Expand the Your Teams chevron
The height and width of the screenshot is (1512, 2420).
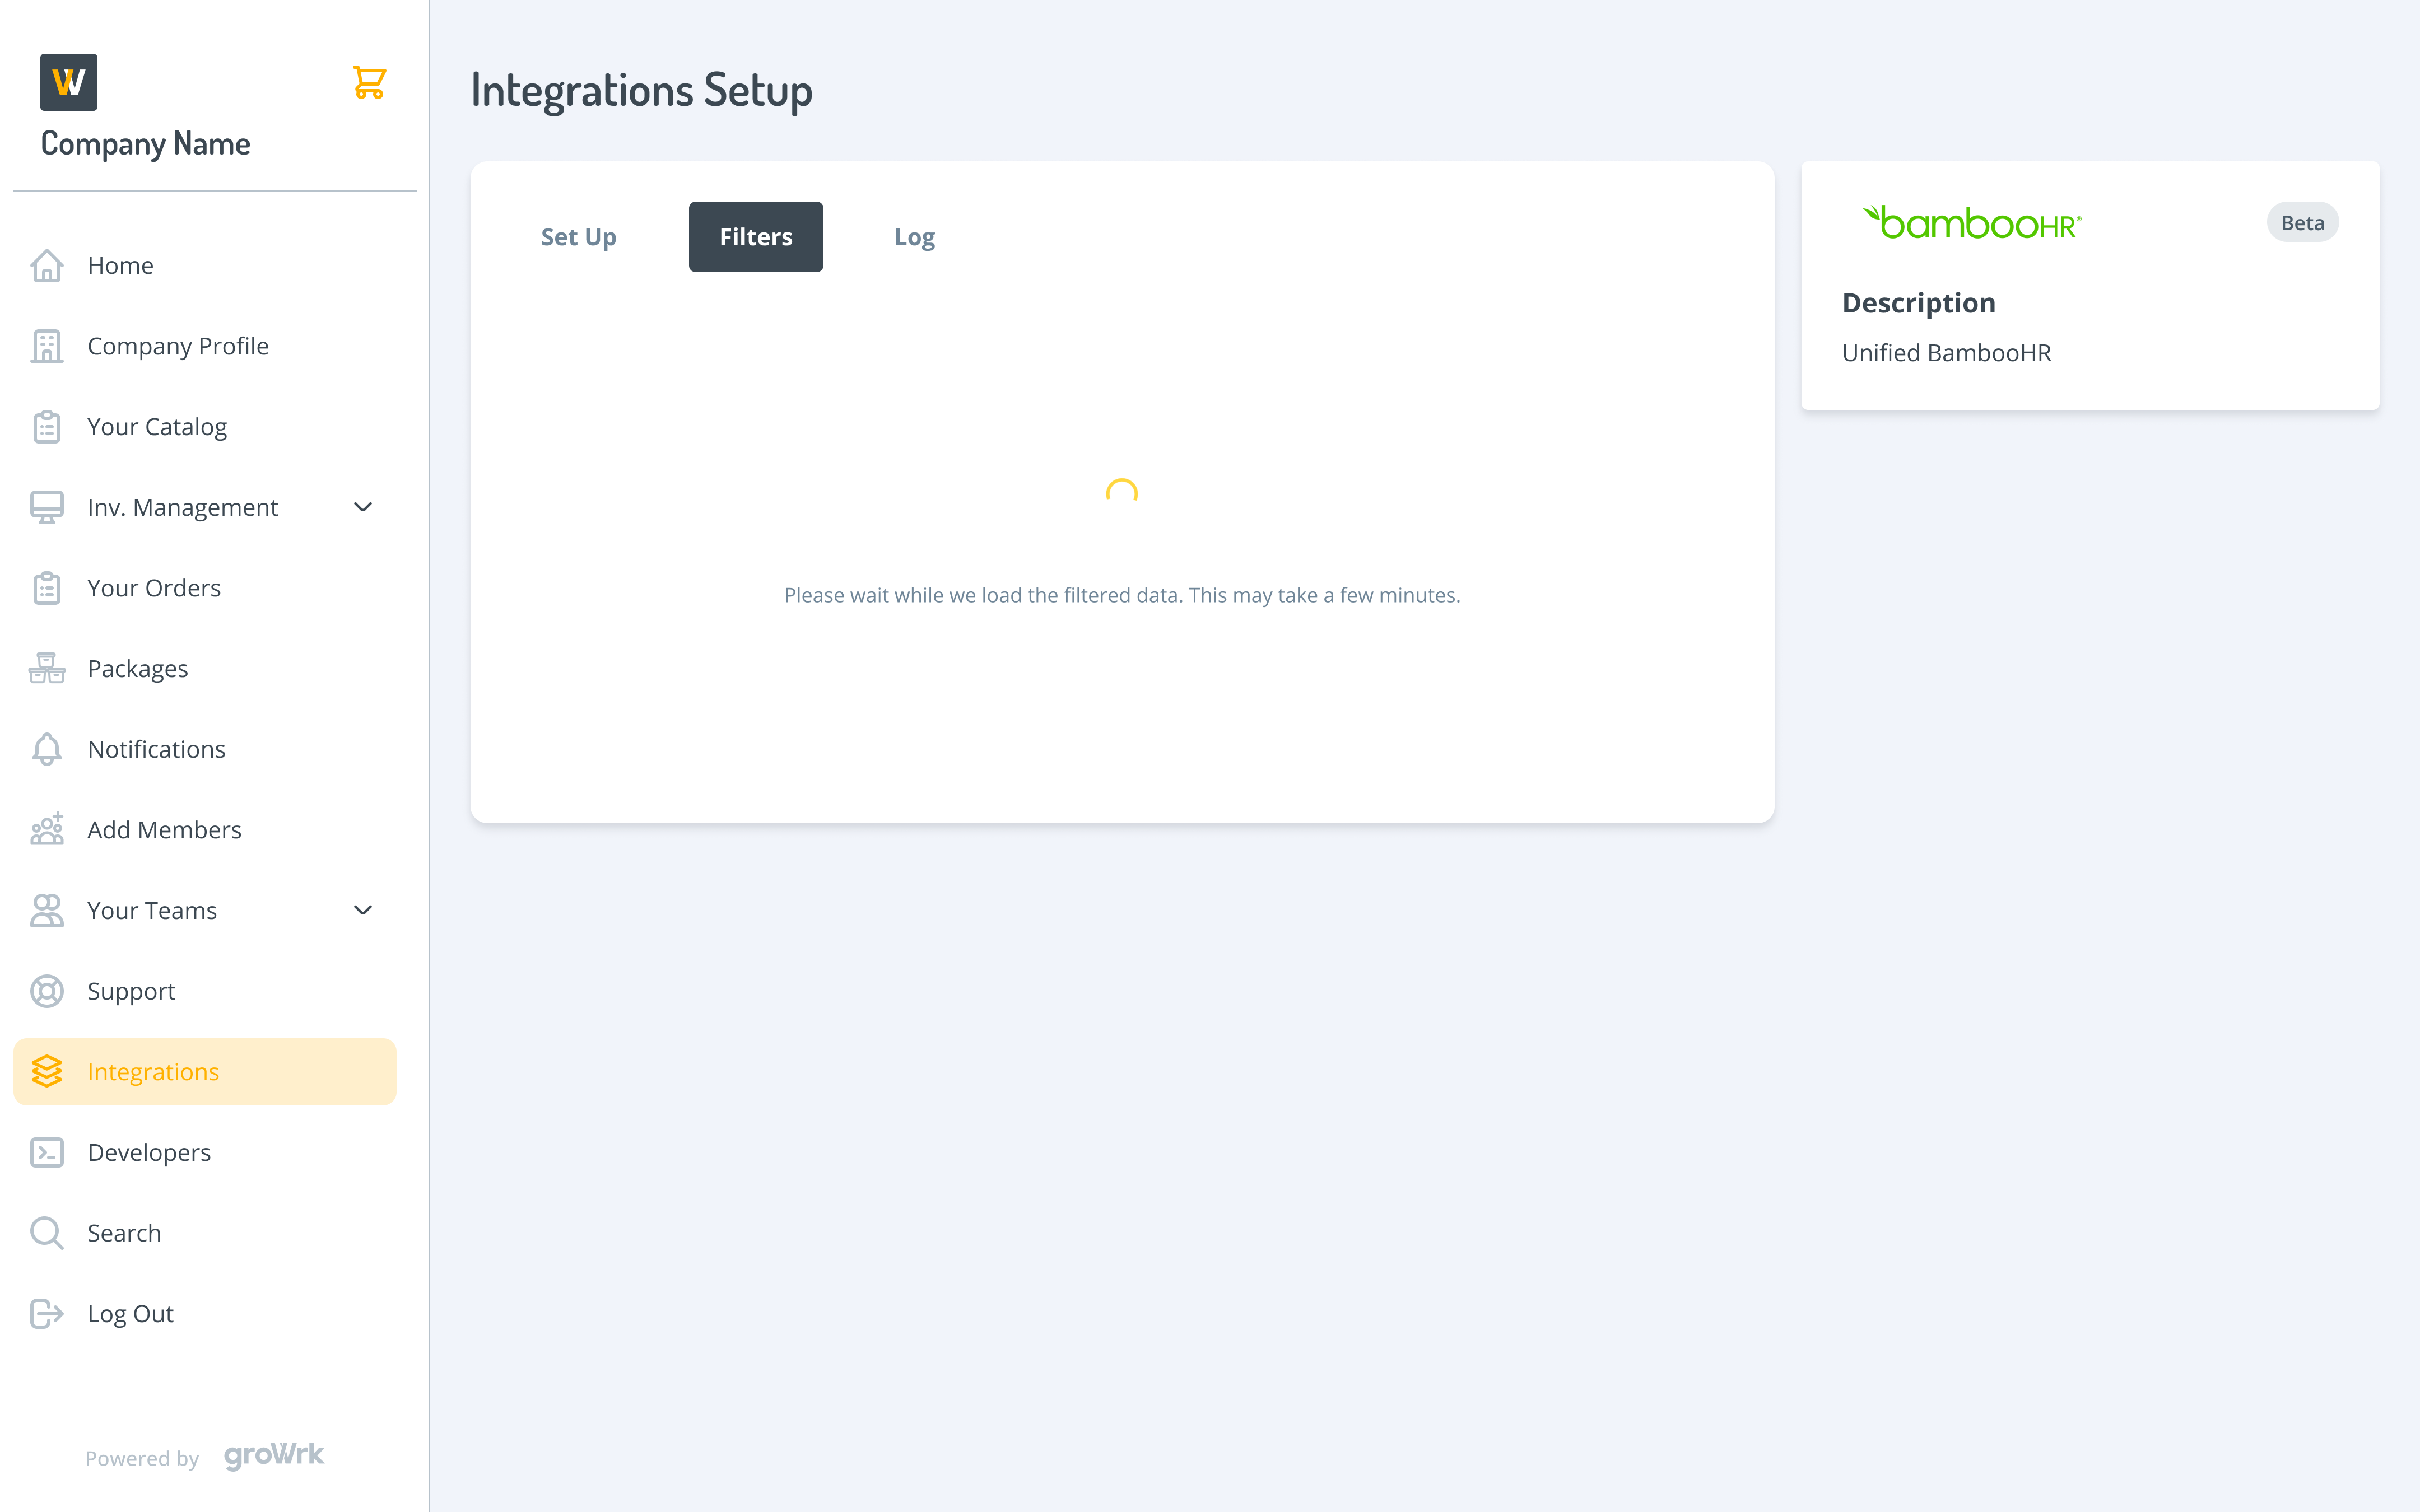click(363, 910)
